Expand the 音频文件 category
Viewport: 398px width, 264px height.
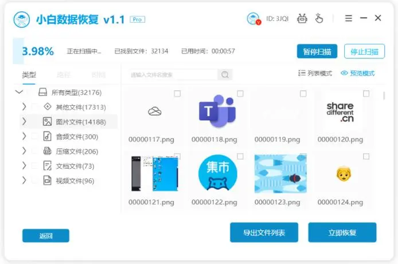24,137
